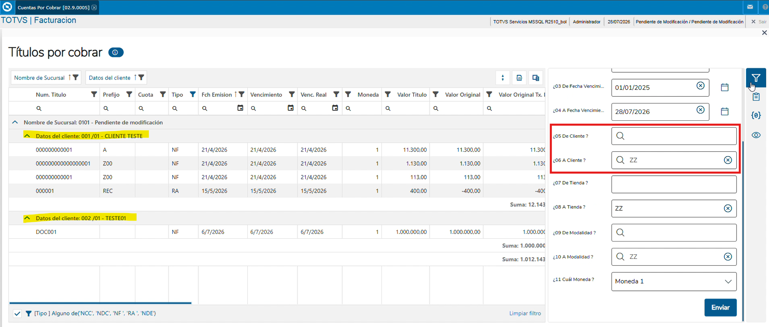
Task: Open the column chooser icon above grid
Action: pos(536,78)
